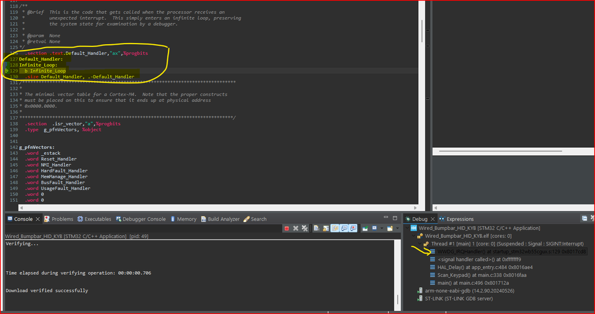Open the Expressions tab
Screen dimensions: 595x314
(x=456, y=219)
